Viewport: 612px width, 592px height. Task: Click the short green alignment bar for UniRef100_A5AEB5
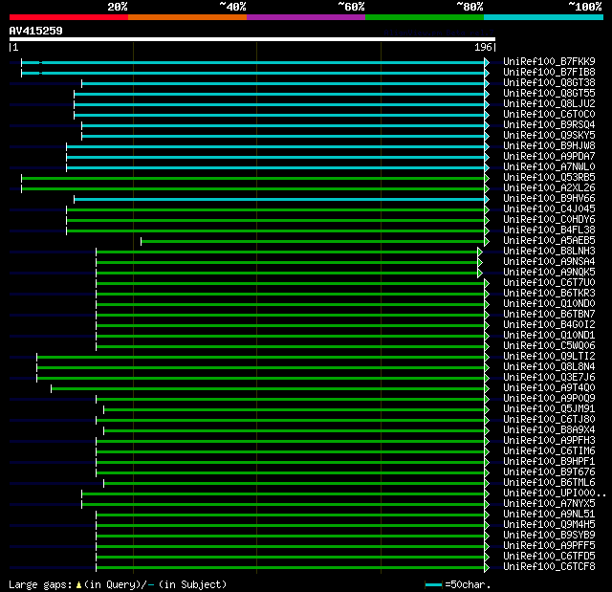click(313, 242)
